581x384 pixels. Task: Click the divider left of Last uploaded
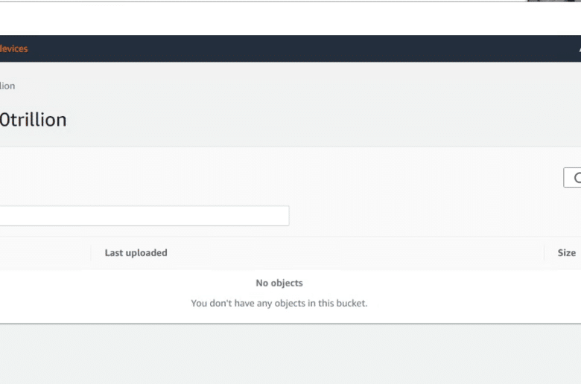[x=91, y=253]
